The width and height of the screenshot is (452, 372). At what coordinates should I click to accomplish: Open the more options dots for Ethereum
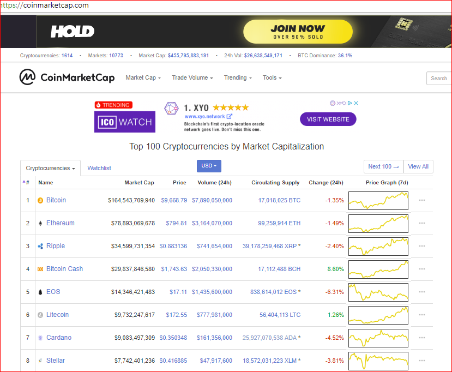(x=422, y=223)
